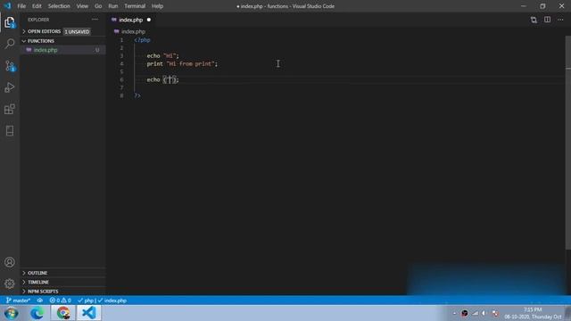This screenshot has width=571, height=321.
Task: Open the Run menu
Action: click(113, 6)
